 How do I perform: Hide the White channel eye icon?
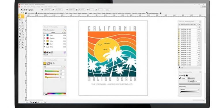coord(44,47)
